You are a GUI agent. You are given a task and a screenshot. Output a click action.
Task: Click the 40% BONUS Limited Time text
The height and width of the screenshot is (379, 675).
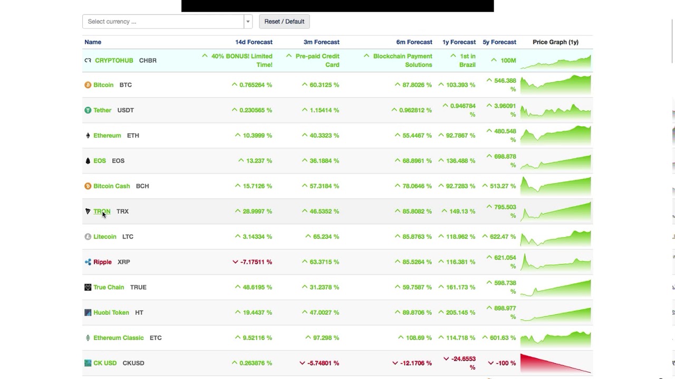[242, 61]
